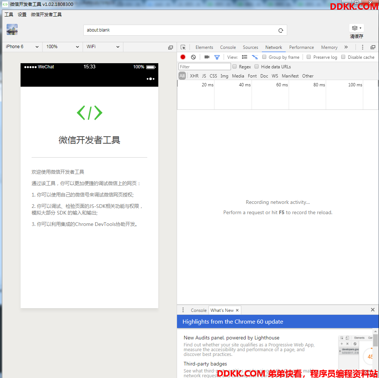
Task: Reload the page with refresh icon
Action: click(281, 30)
